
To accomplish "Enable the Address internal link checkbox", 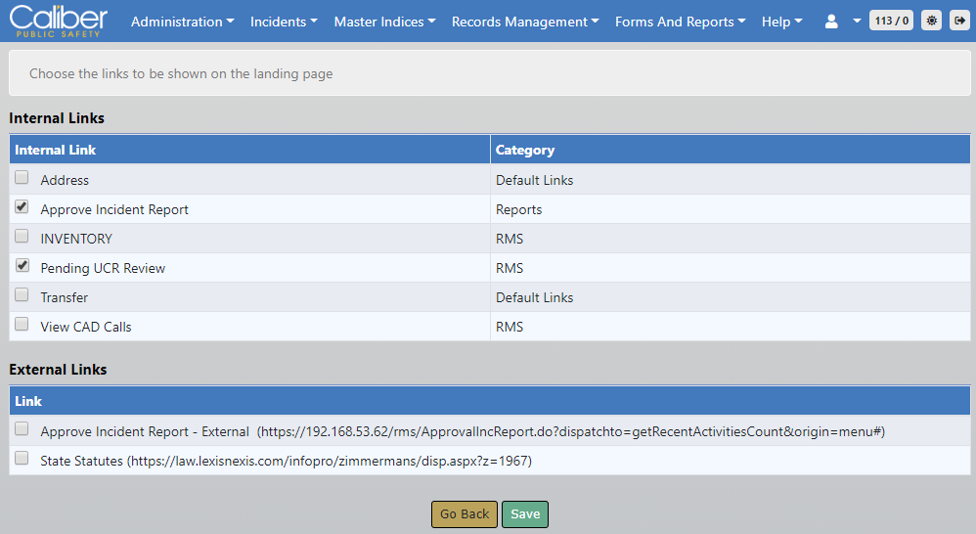I will [22, 178].
